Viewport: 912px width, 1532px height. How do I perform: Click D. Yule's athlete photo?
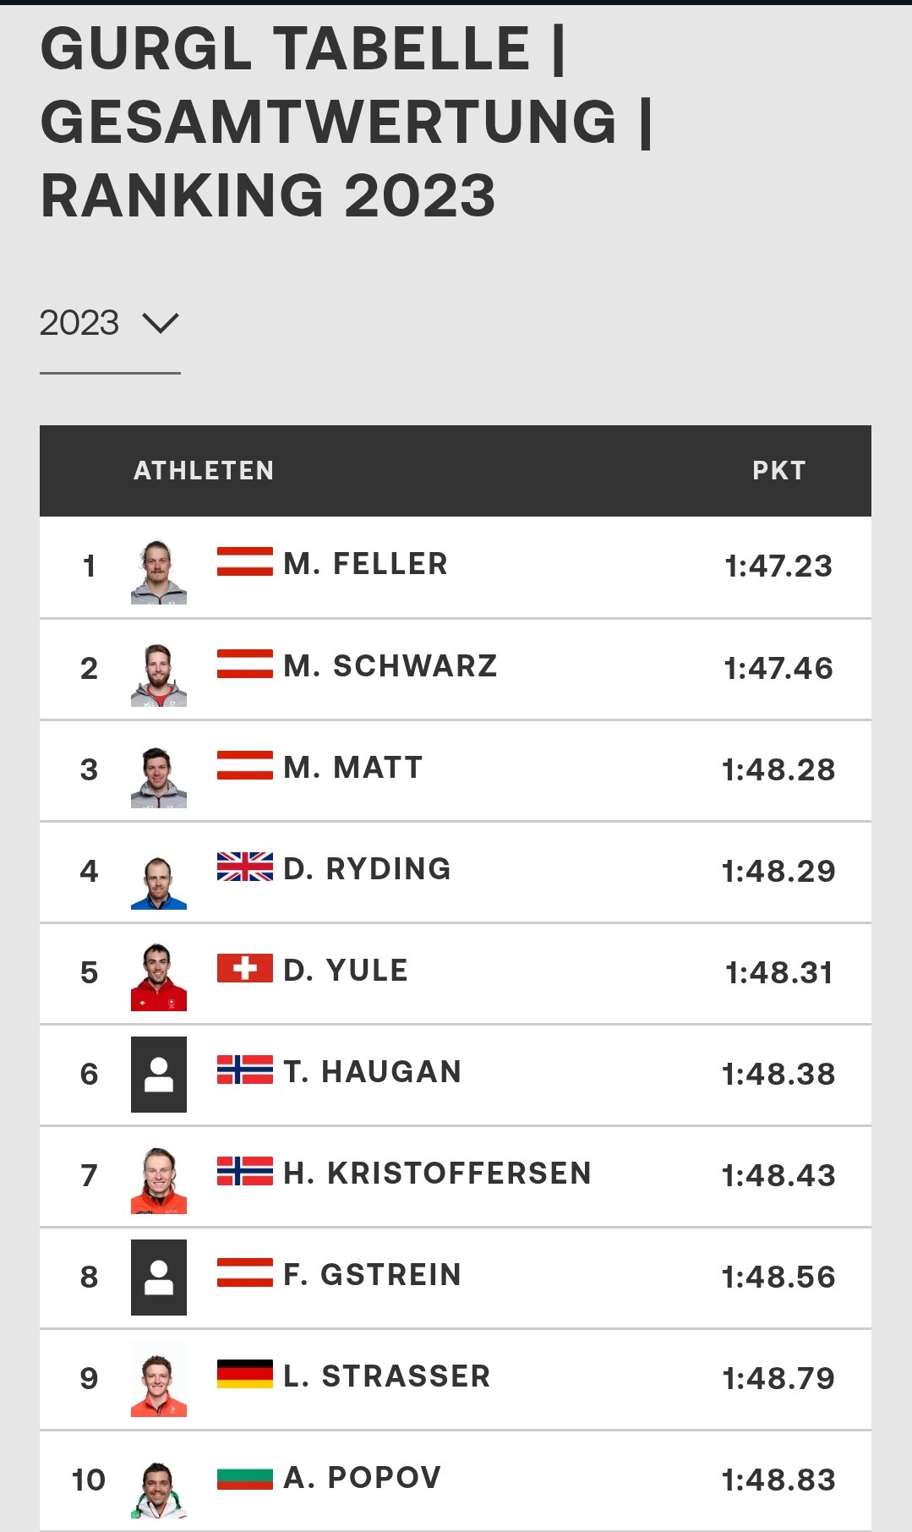tap(158, 977)
